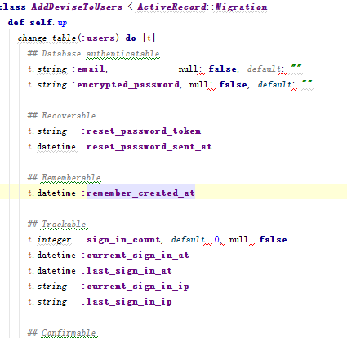The image size is (347, 338).
Task: Click the method name 'up' after self
Action: 62,23
